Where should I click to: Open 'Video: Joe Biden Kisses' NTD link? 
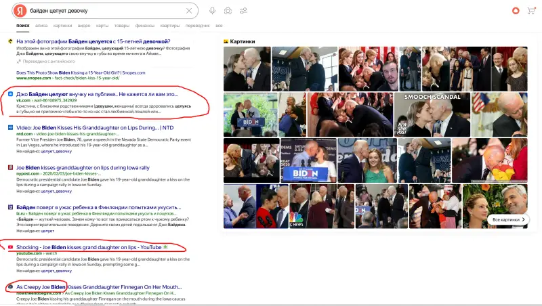tap(87, 127)
